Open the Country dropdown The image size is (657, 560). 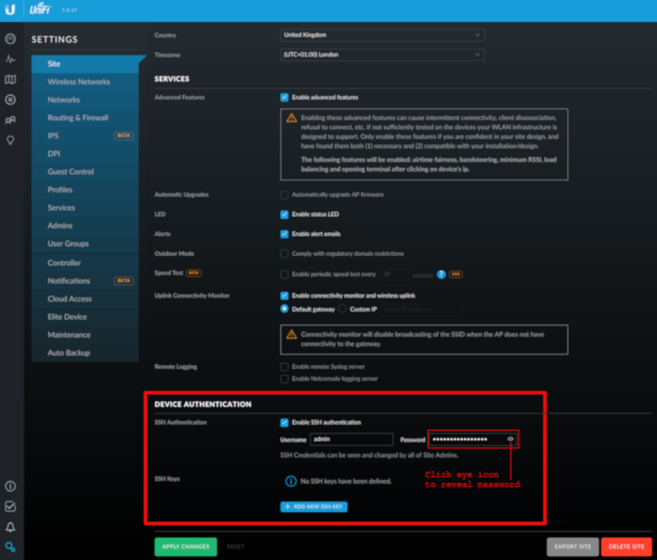(x=382, y=35)
